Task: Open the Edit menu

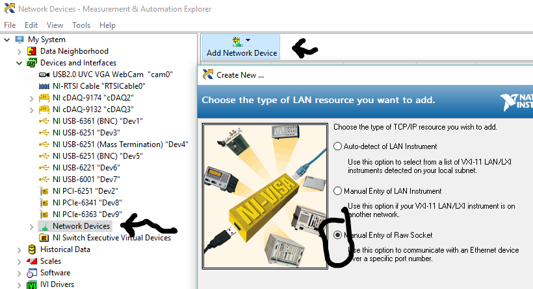Action: click(31, 25)
